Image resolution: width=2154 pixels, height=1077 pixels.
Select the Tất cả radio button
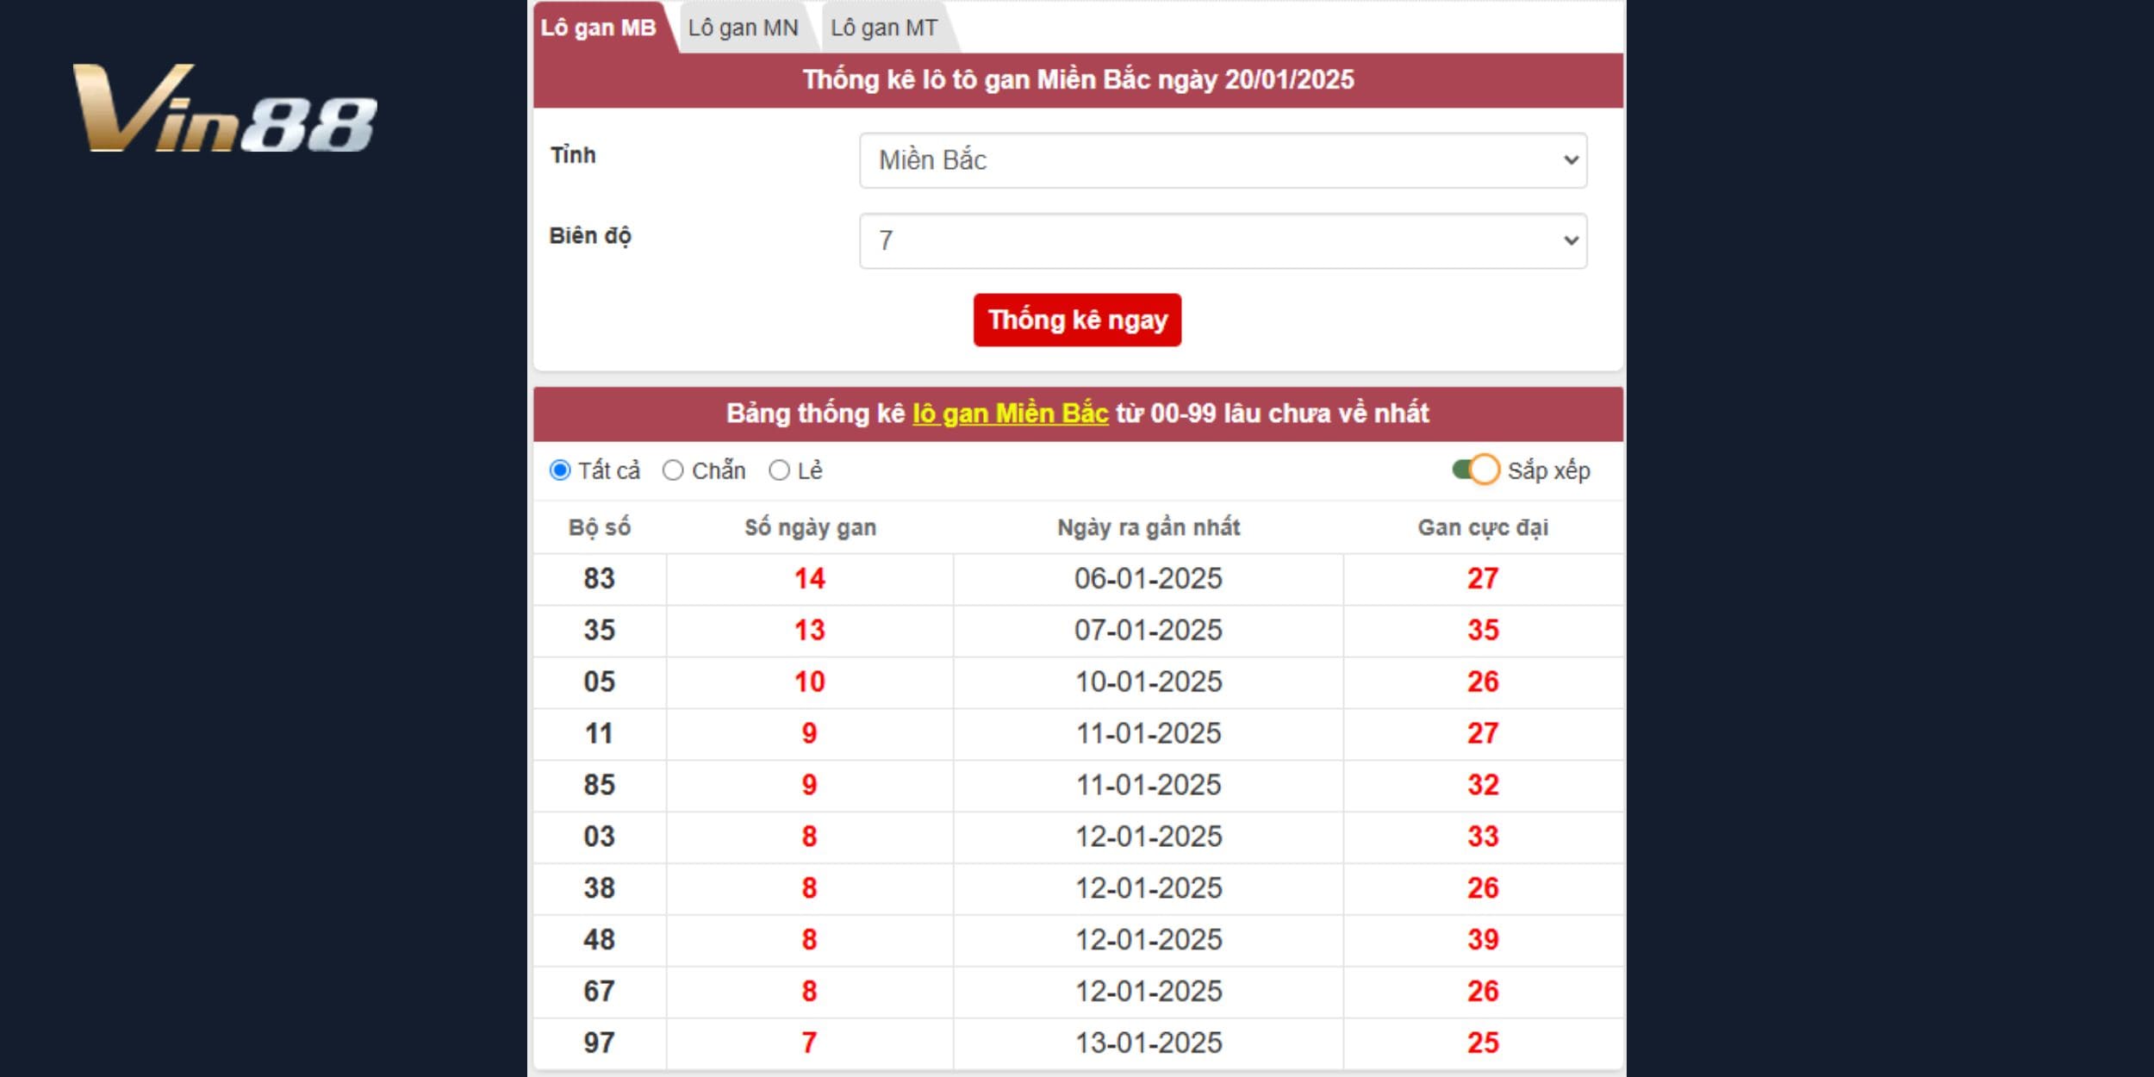[x=560, y=470]
